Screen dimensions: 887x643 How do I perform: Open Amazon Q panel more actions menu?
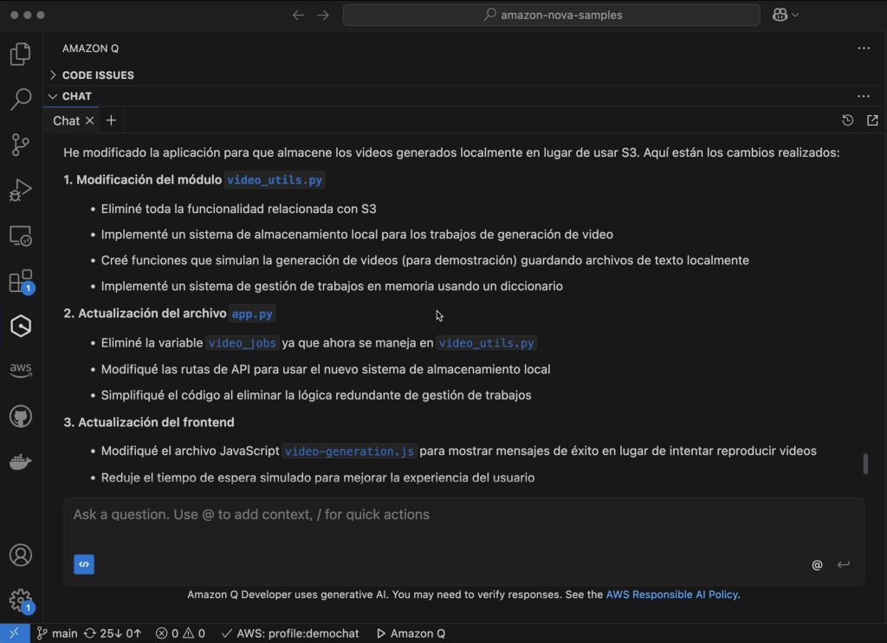click(864, 49)
